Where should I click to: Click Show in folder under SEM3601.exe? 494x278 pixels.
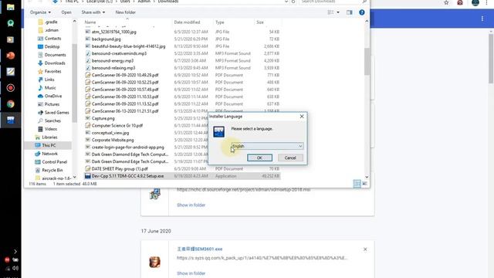pyautogui.click(x=191, y=273)
